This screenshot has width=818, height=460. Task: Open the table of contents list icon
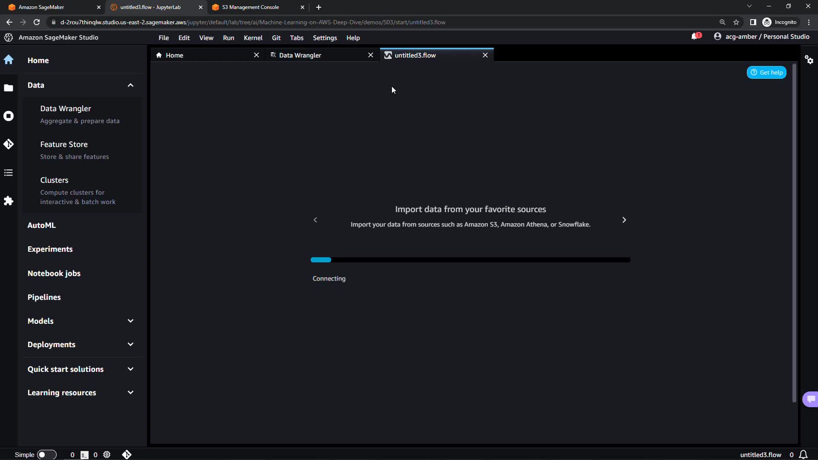pos(9,172)
